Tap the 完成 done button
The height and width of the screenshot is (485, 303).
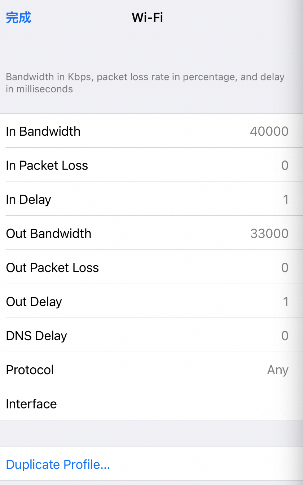point(18,17)
